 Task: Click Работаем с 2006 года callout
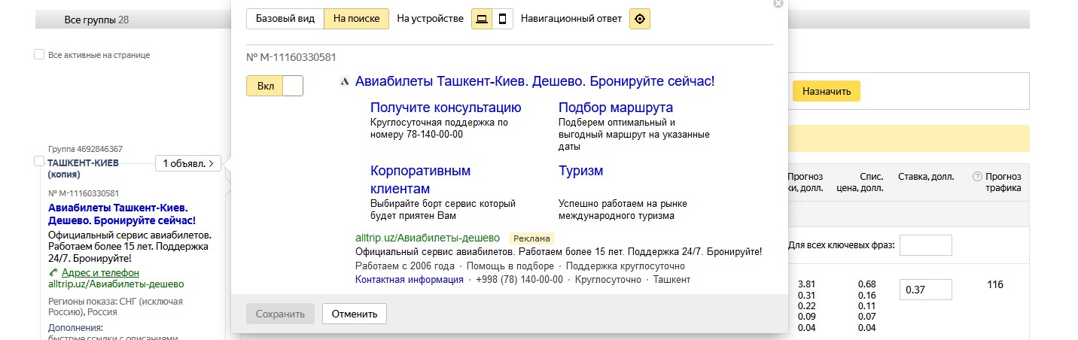404,266
